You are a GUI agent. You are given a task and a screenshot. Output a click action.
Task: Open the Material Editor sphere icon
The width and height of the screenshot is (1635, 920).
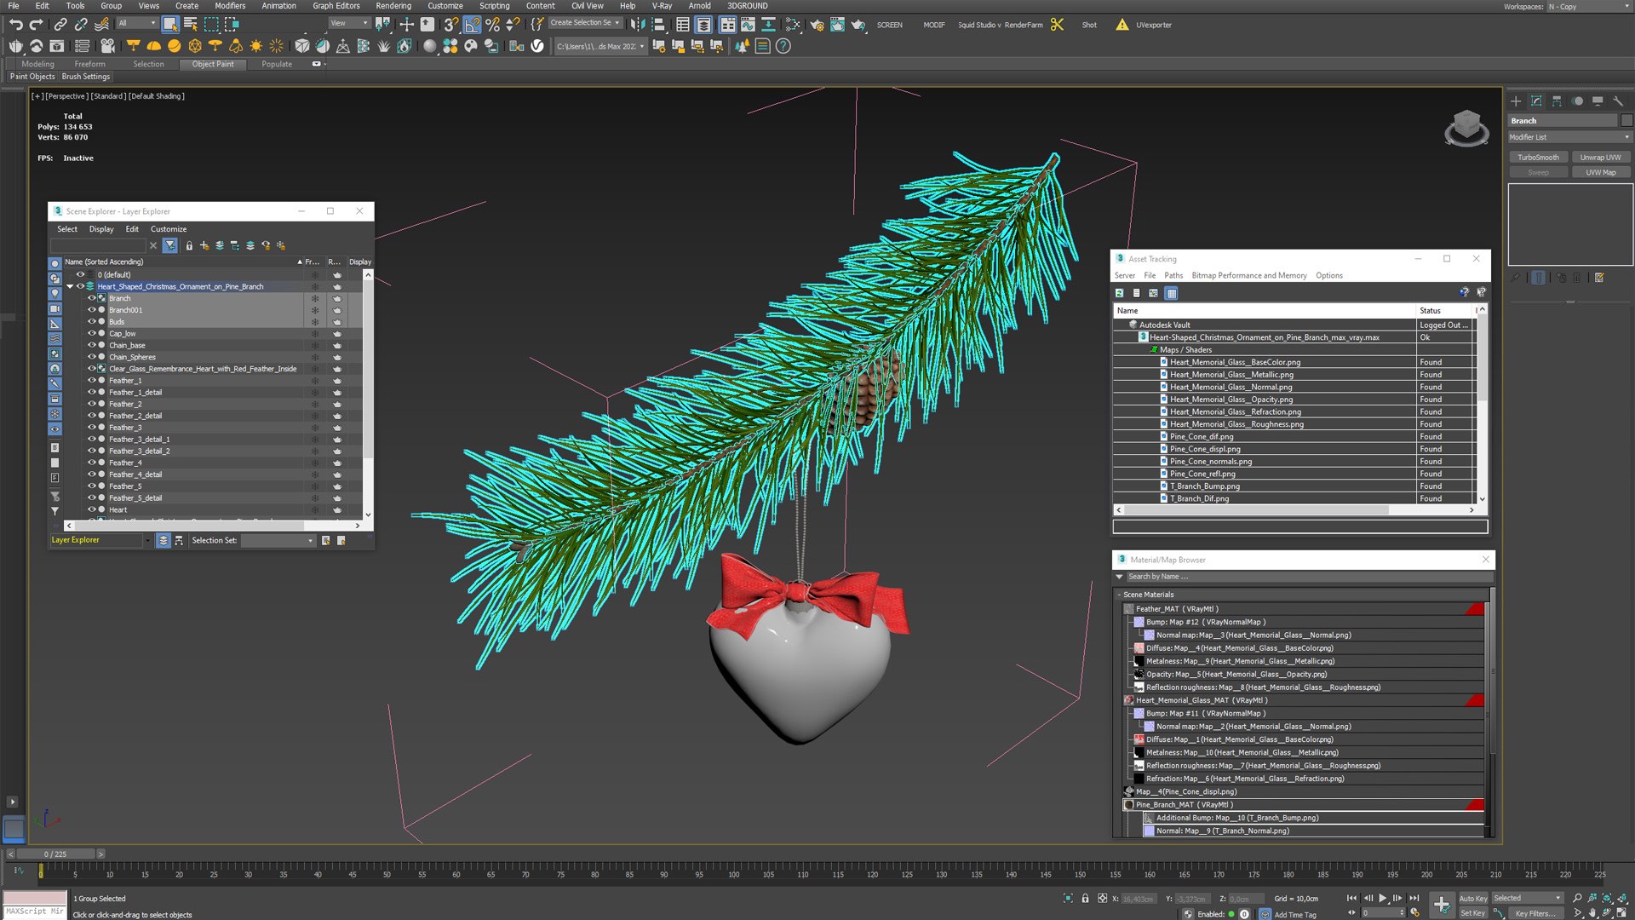(x=430, y=46)
